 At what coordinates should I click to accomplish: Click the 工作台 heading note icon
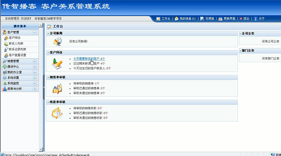tap(49, 27)
